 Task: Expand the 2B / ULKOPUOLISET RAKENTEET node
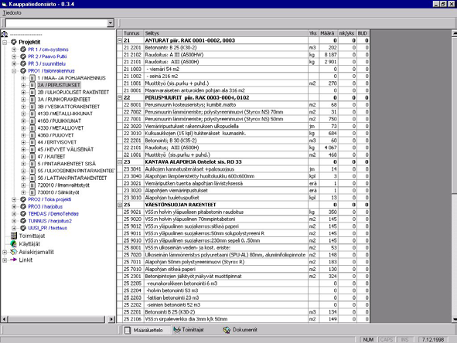tap(23, 92)
